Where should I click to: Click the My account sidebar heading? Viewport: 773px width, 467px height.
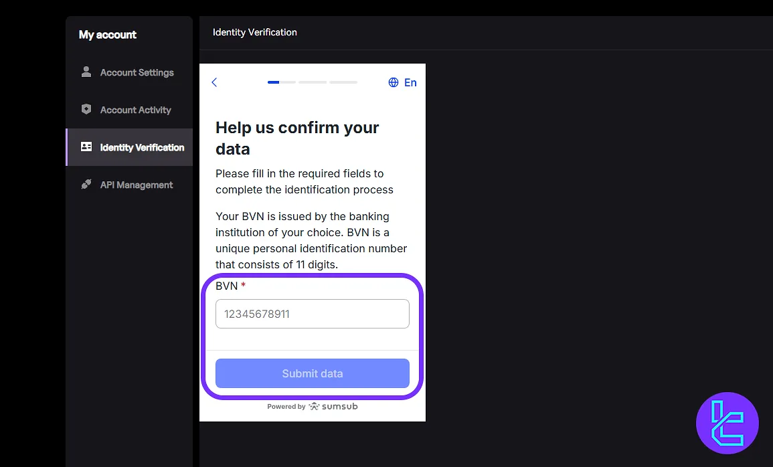coord(108,35)
